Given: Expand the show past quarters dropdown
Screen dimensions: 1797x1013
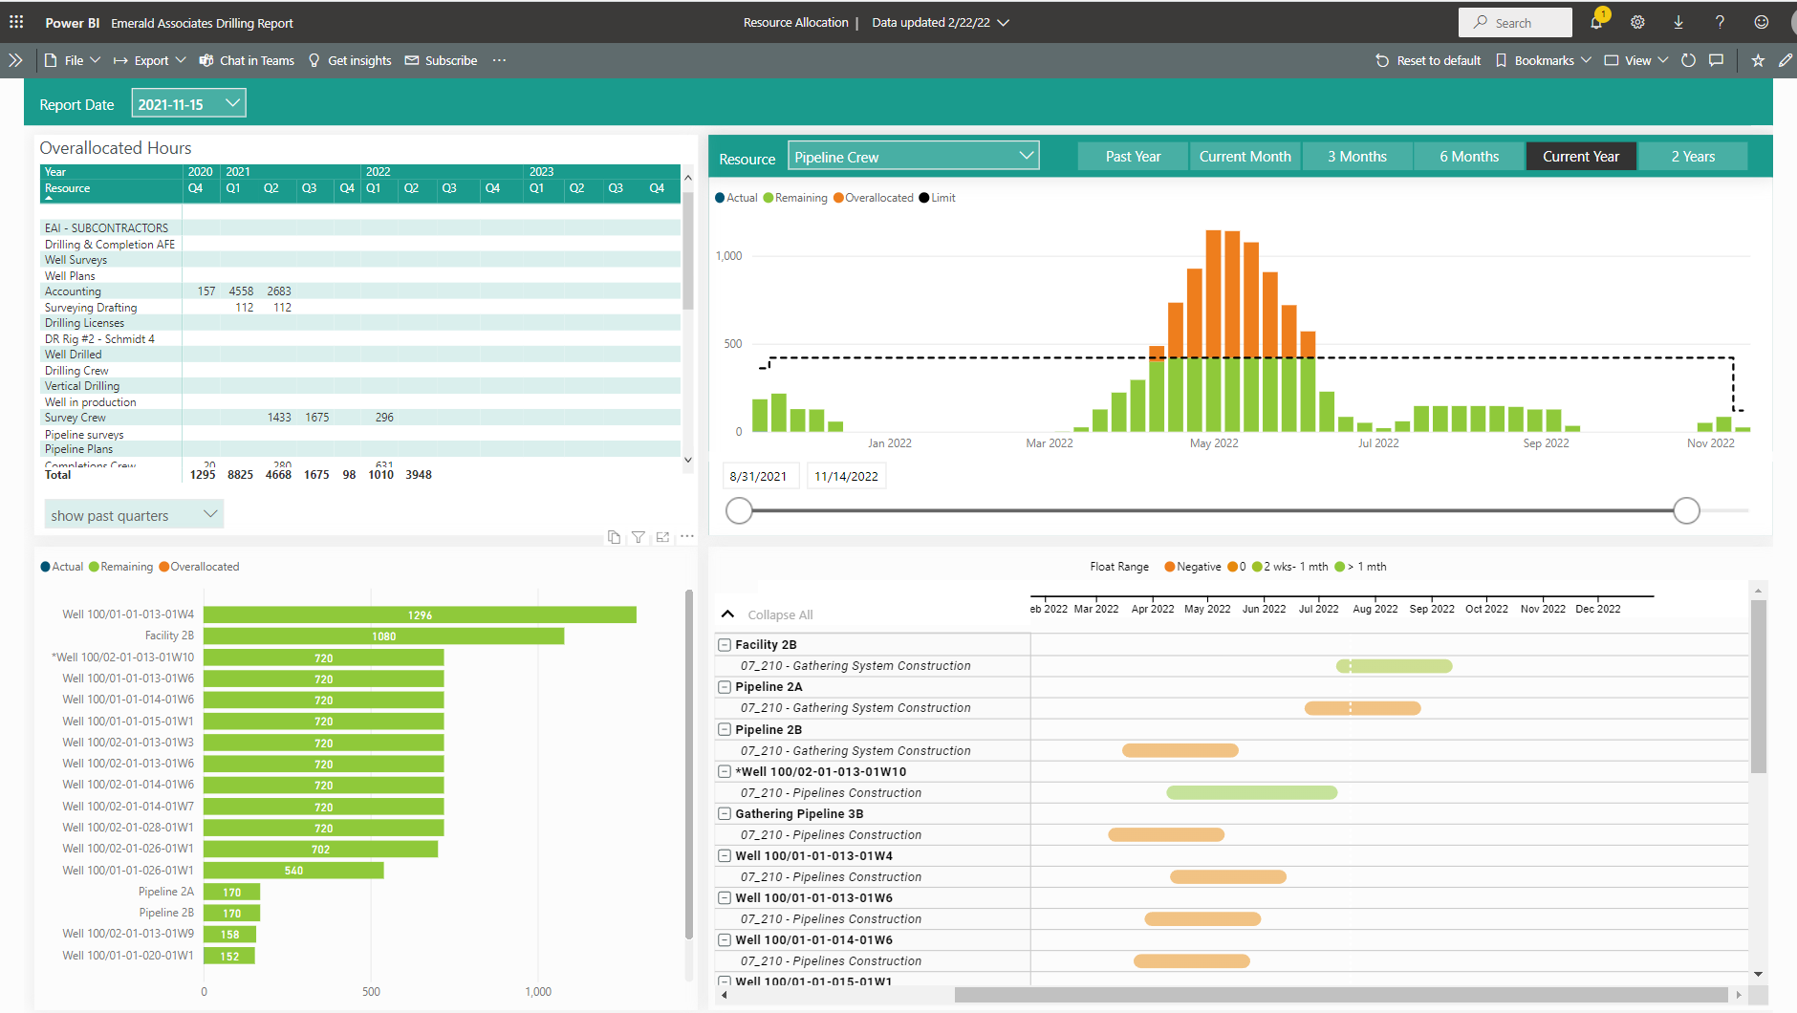Looking at the screenshot, I should [134, 515].
